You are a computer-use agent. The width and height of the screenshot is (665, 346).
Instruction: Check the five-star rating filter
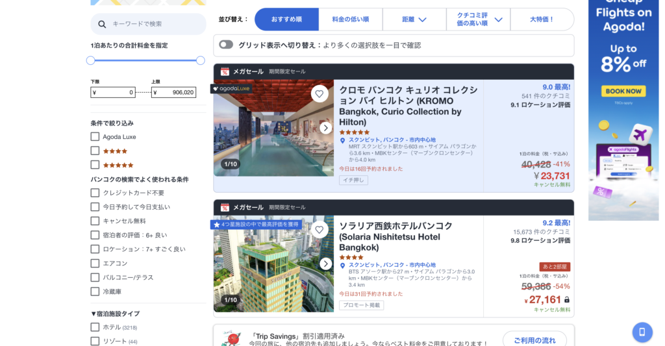click(95, 164)
